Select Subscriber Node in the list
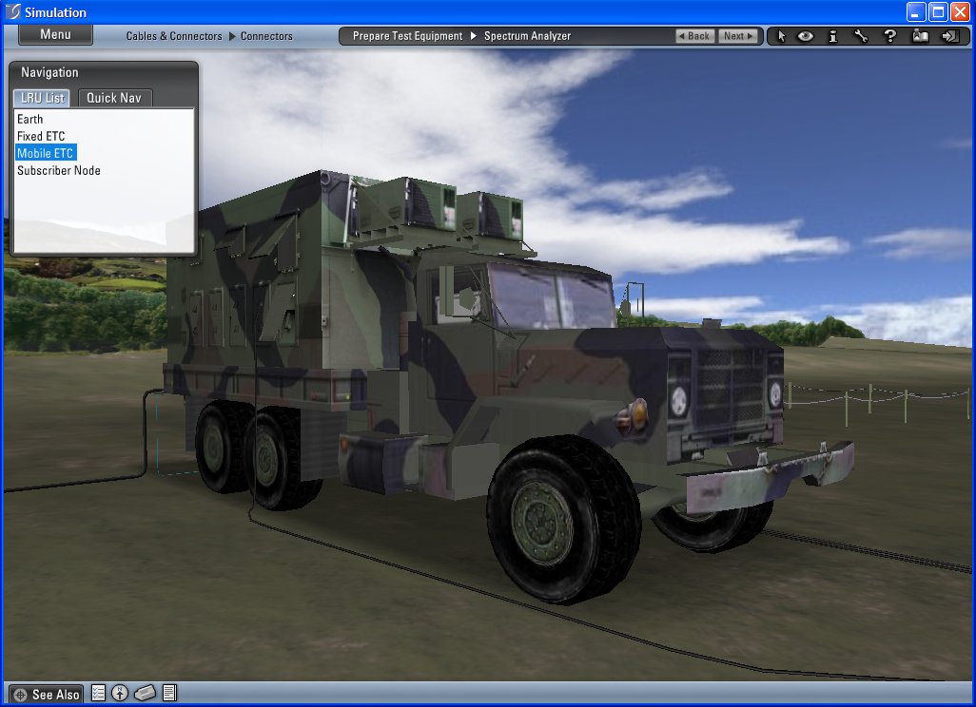The image size is (976, 707). [x=59, y=171]
